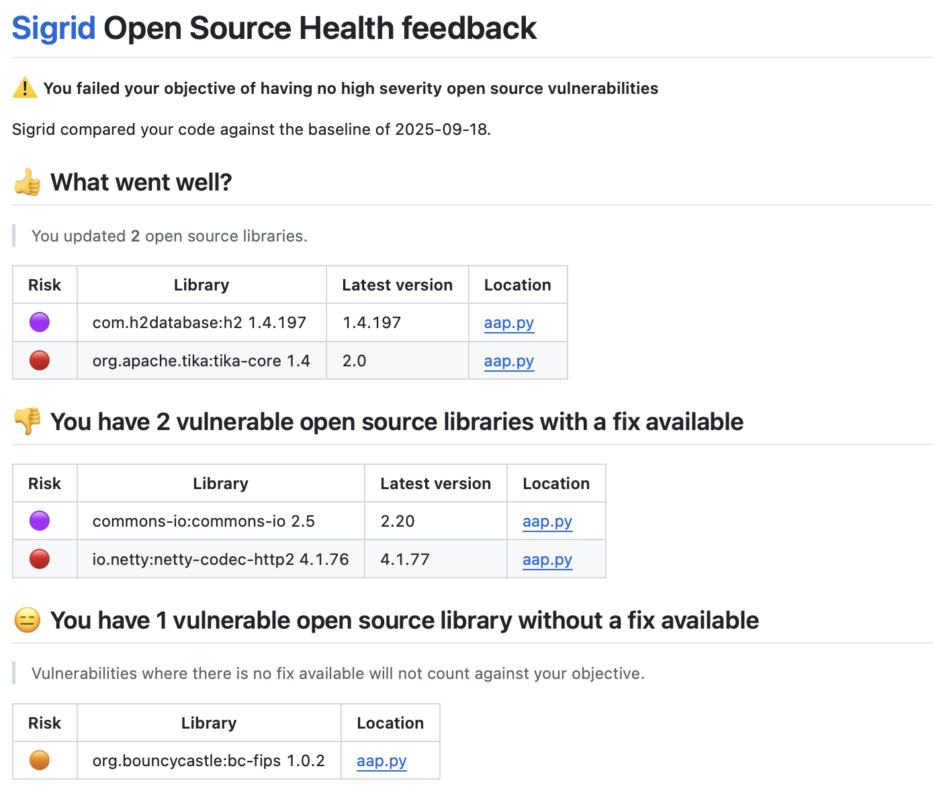
Task: Click the Sigrid link in the heading
Action: tap(54, 29)
